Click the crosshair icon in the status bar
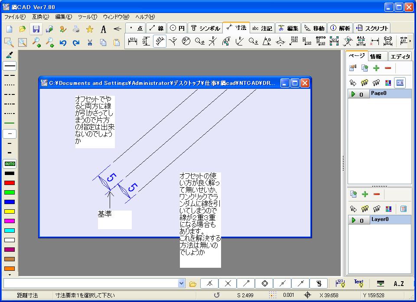 [x=307, y=295]
